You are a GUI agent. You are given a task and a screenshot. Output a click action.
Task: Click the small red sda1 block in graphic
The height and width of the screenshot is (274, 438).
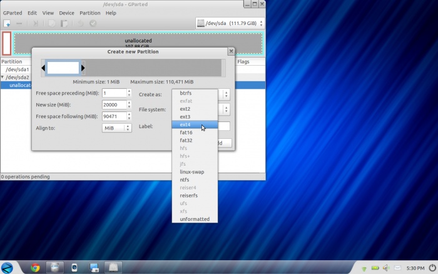7,43
